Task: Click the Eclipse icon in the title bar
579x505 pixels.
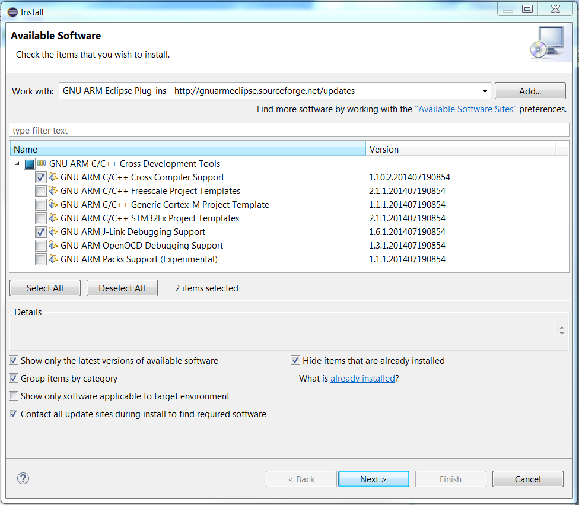Action: (x=12, y=12)
